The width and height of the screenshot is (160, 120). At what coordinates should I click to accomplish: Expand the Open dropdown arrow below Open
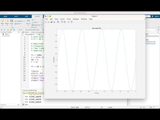[x=7, y=25]
